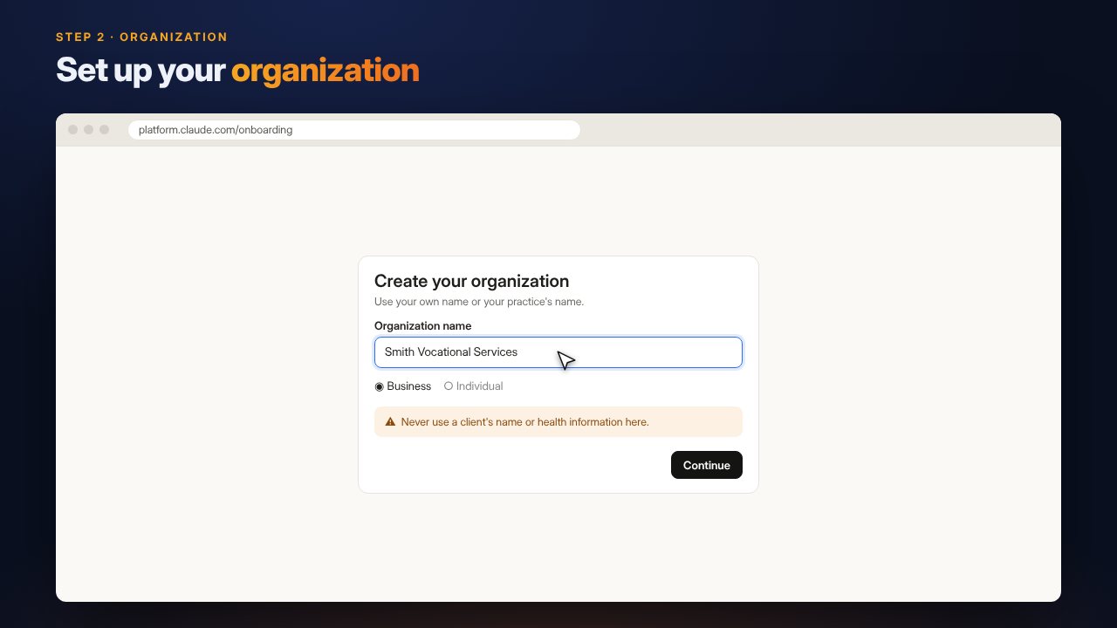Click the 'Create your organization' heading
This screenshot has height=628, width=1117.
pyautogui.click(x=471, y=281)
